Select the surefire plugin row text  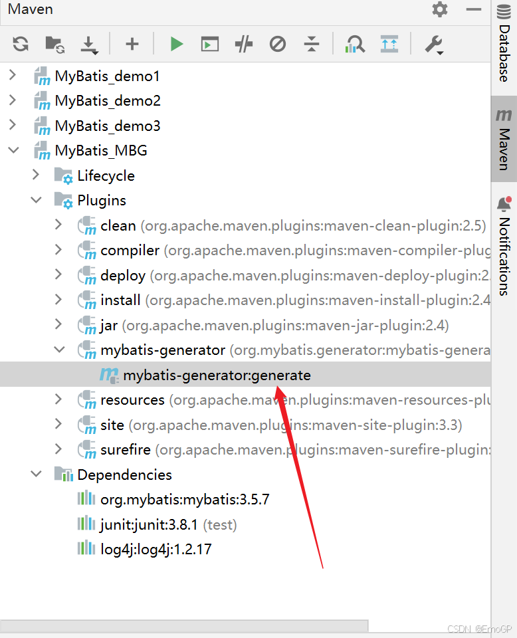[x=295, y=450]
